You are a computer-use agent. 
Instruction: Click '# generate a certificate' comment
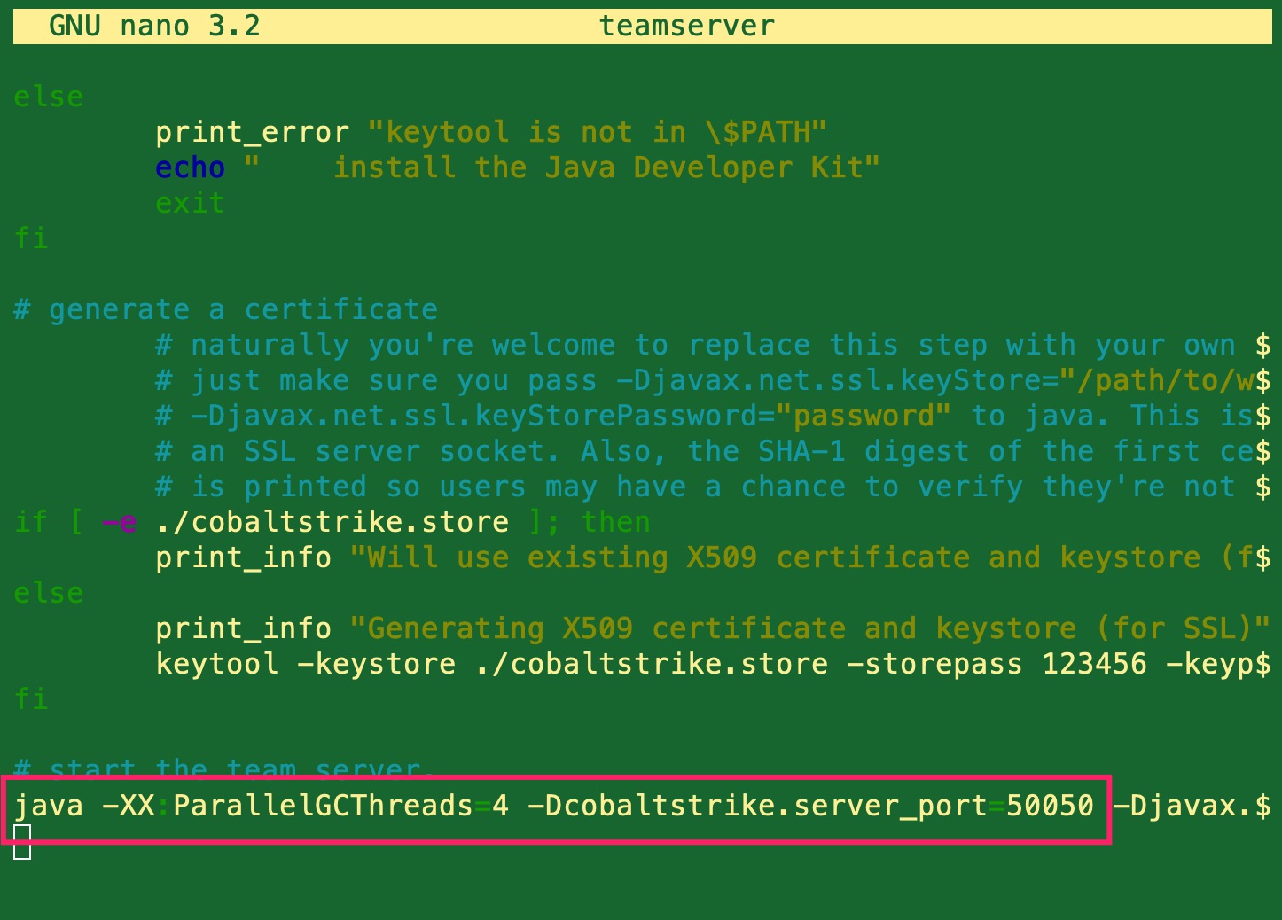(x=226, y=309)
